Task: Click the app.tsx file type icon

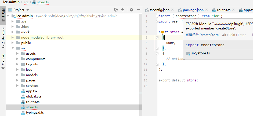Action: pyautogui.click(x=23, y=91)
